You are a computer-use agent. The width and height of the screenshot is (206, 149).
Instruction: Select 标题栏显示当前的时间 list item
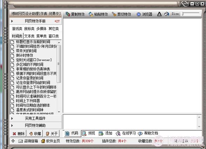click(x=33, y=42)
